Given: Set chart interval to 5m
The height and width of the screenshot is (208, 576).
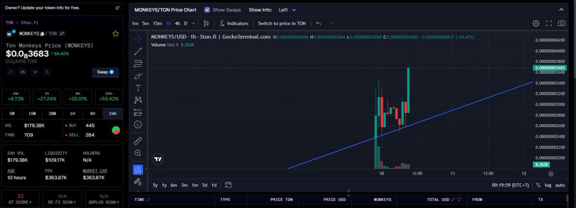Looking at the screenshot, I should (x=145, y=23).
